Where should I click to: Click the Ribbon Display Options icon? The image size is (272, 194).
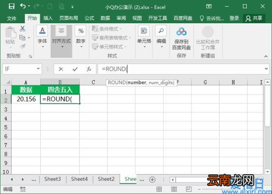(x=209, y=6)
